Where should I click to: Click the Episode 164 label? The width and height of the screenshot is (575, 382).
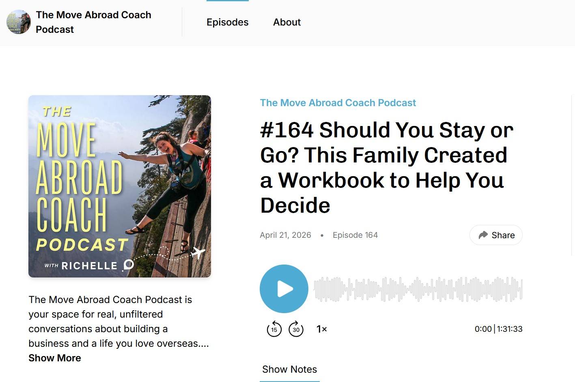pyautogui.click(x=355, y=235)
